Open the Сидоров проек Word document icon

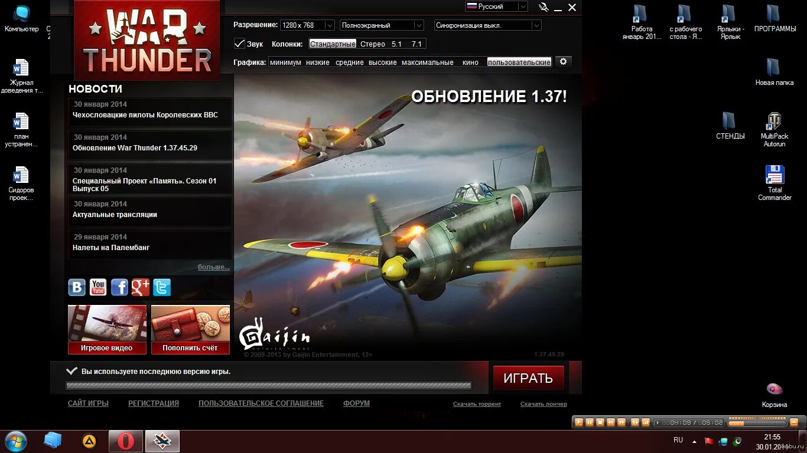click(21, 183)
